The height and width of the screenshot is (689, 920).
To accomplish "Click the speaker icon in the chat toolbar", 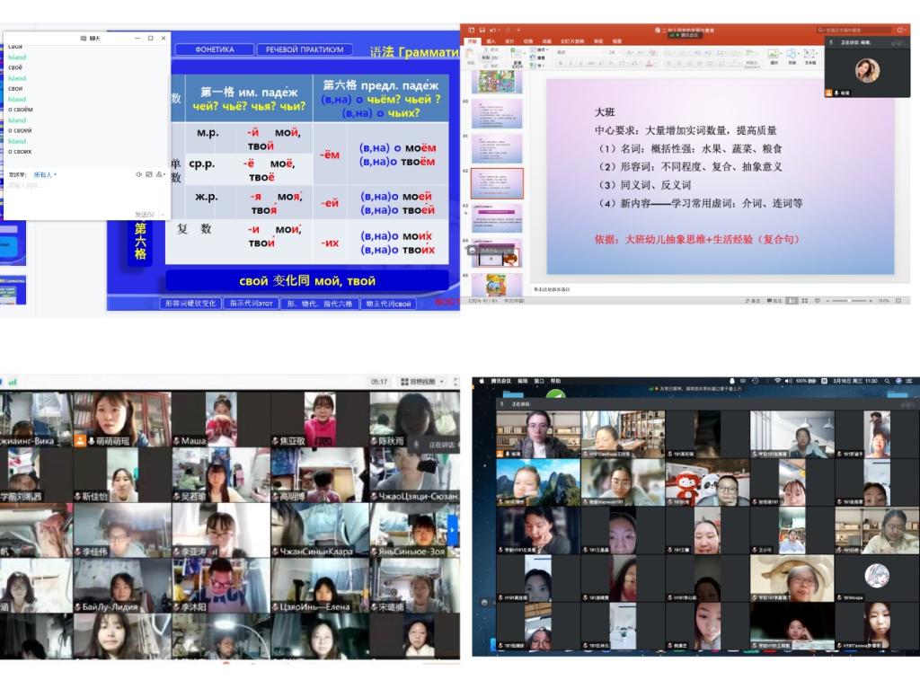I will [x=139, y=174].
